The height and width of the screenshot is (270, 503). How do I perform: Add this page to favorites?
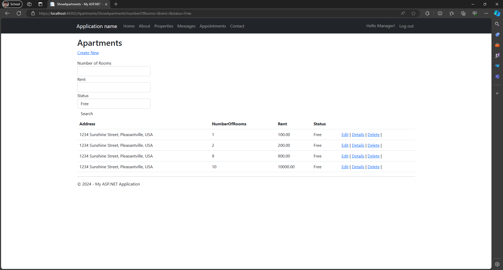pos(413,13)
